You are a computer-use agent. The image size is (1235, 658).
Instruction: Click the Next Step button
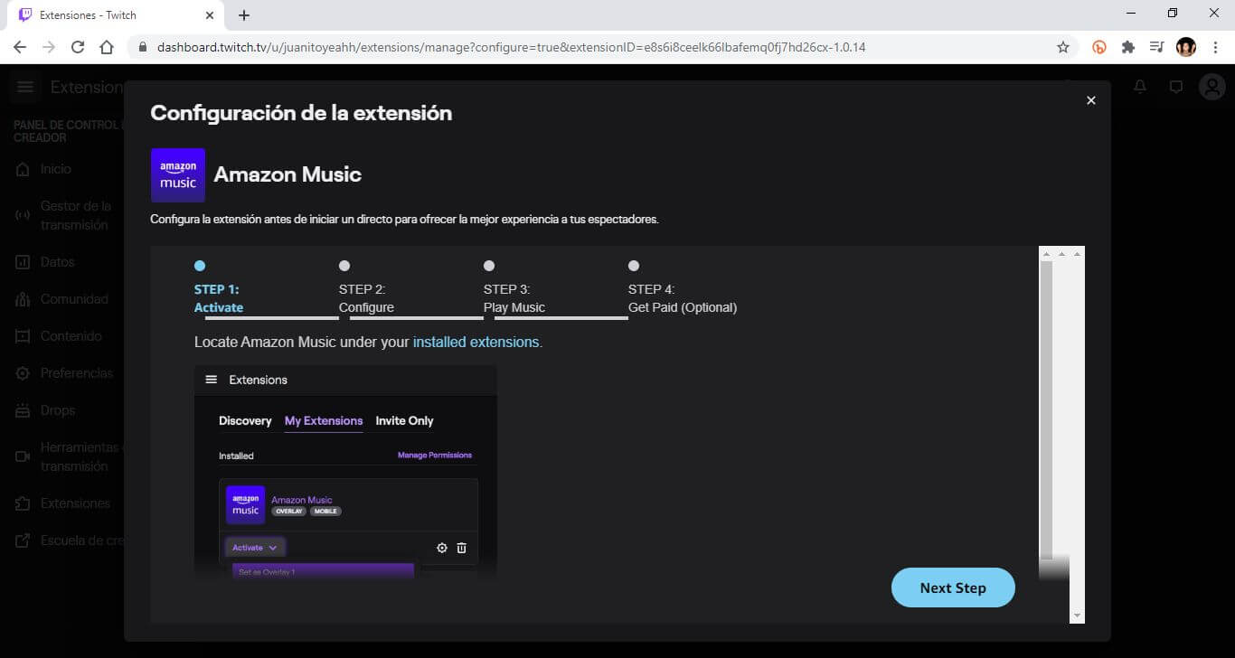[953, 587]
